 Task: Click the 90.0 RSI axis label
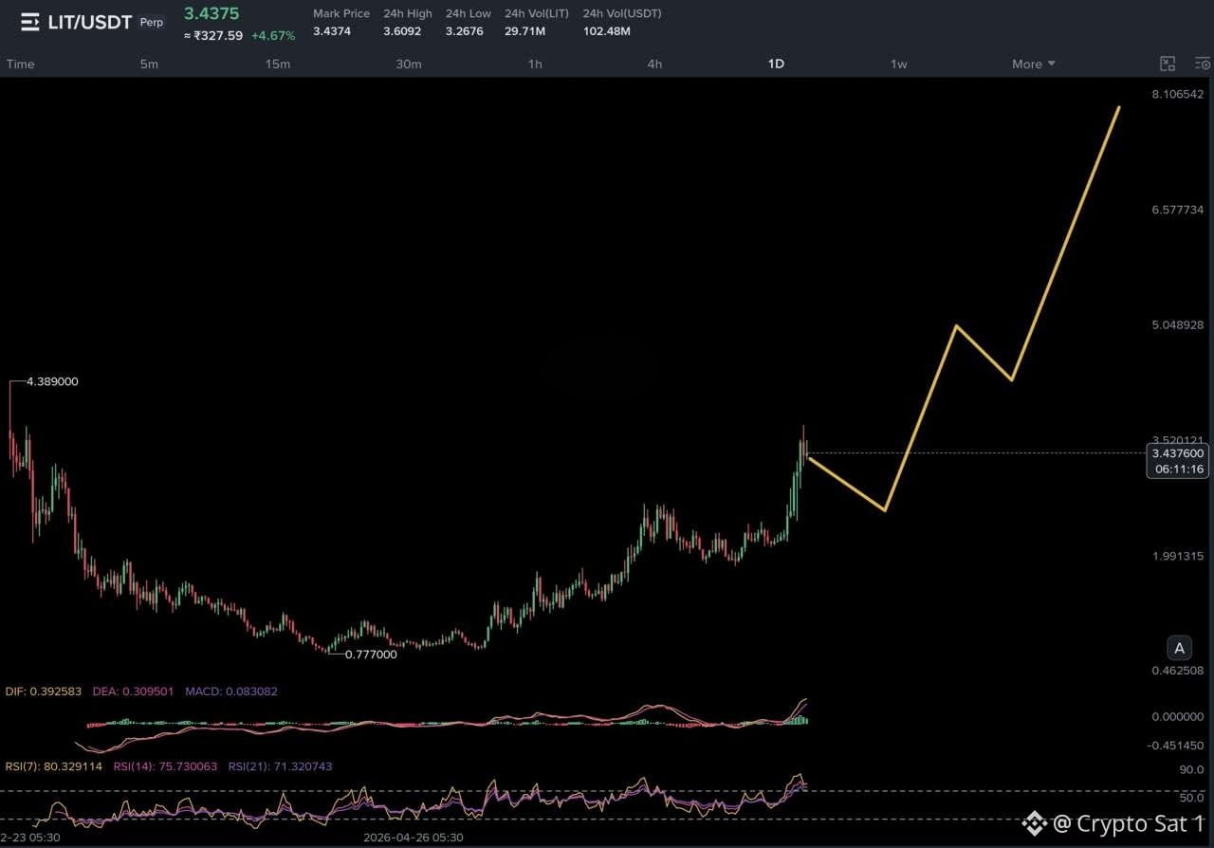pos(1191,769)
